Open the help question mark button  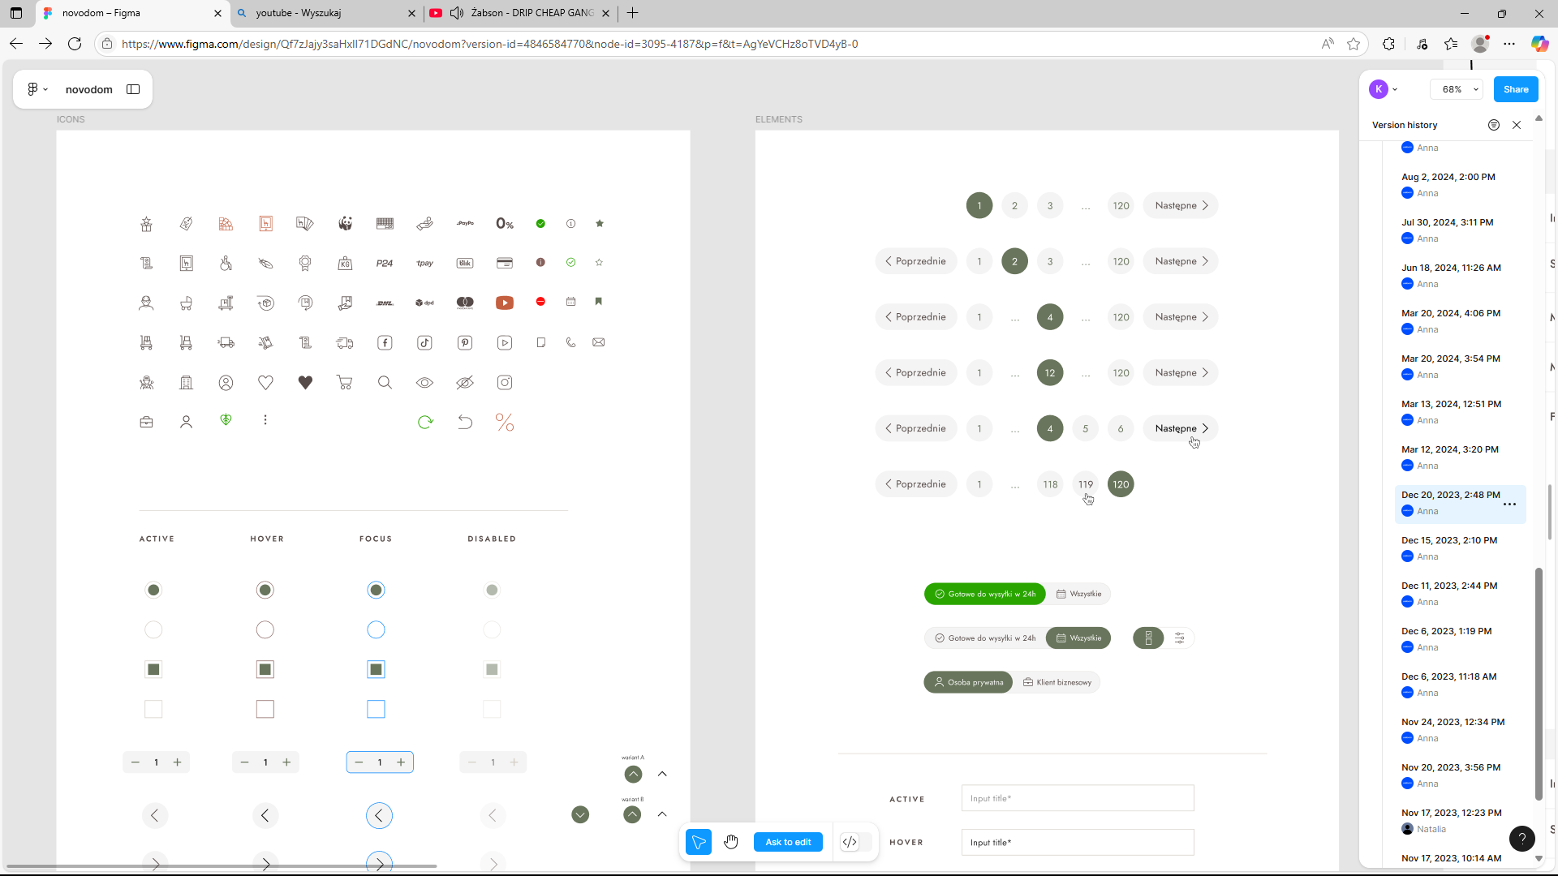[1521, 839]
